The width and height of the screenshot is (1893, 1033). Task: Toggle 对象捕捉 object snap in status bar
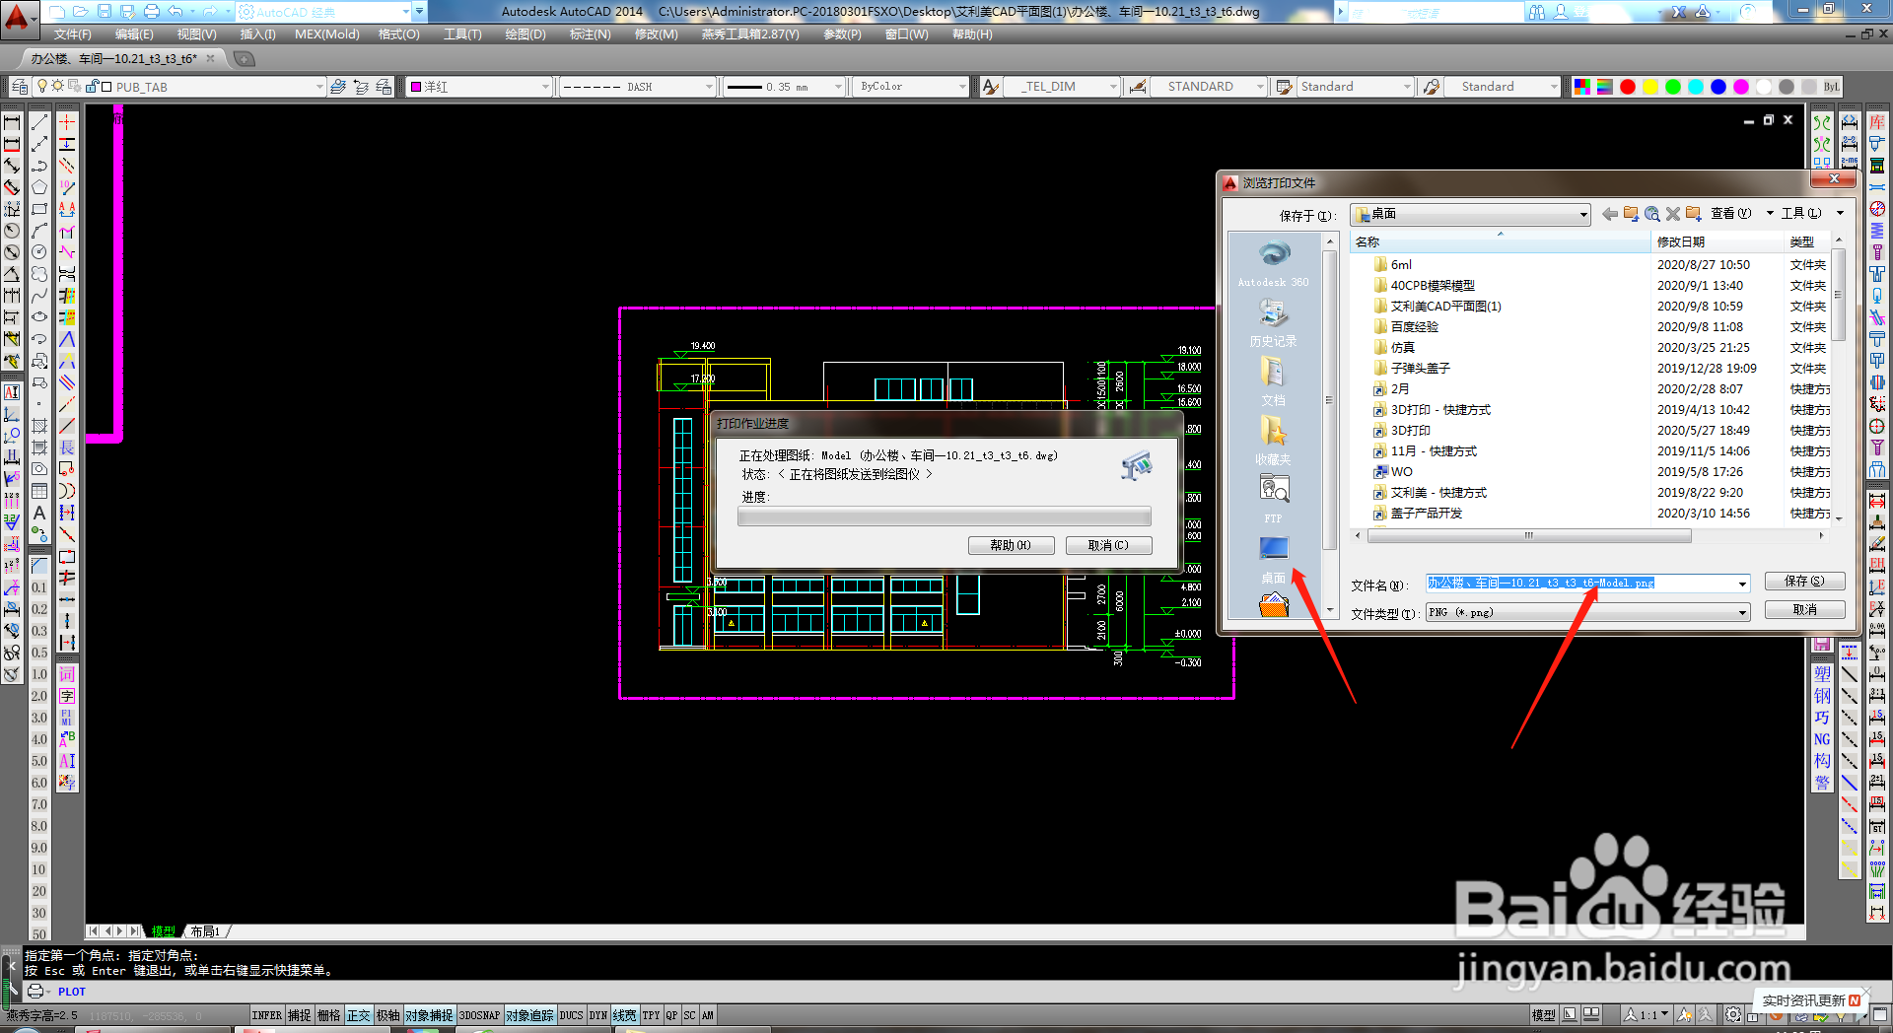tap(429, 1015)
